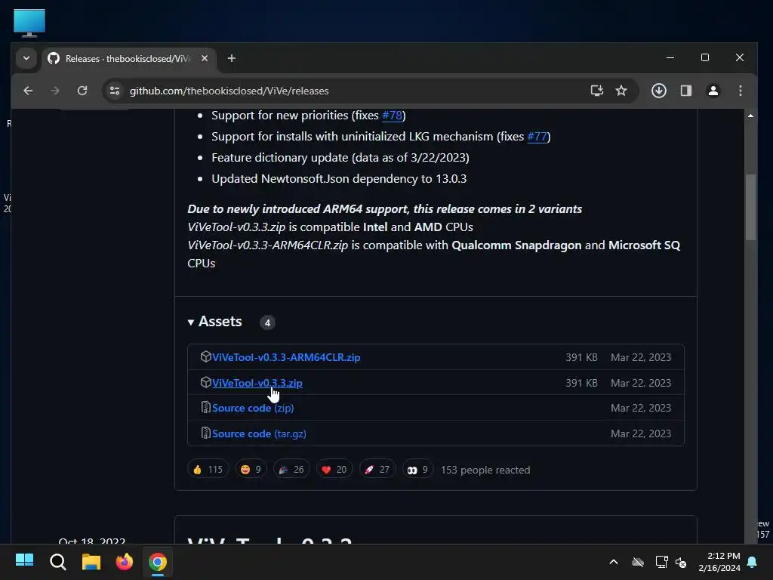The image size is (773, 580).
Task: Click the page vertical scrollbar thumb
Action: tap(750, 207)
